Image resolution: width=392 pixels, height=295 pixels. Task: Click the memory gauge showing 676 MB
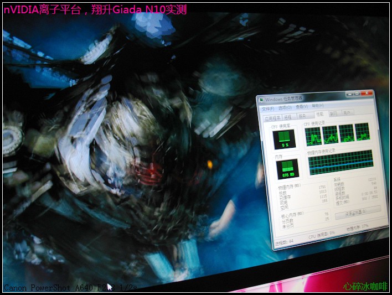[x=288, y=169]
